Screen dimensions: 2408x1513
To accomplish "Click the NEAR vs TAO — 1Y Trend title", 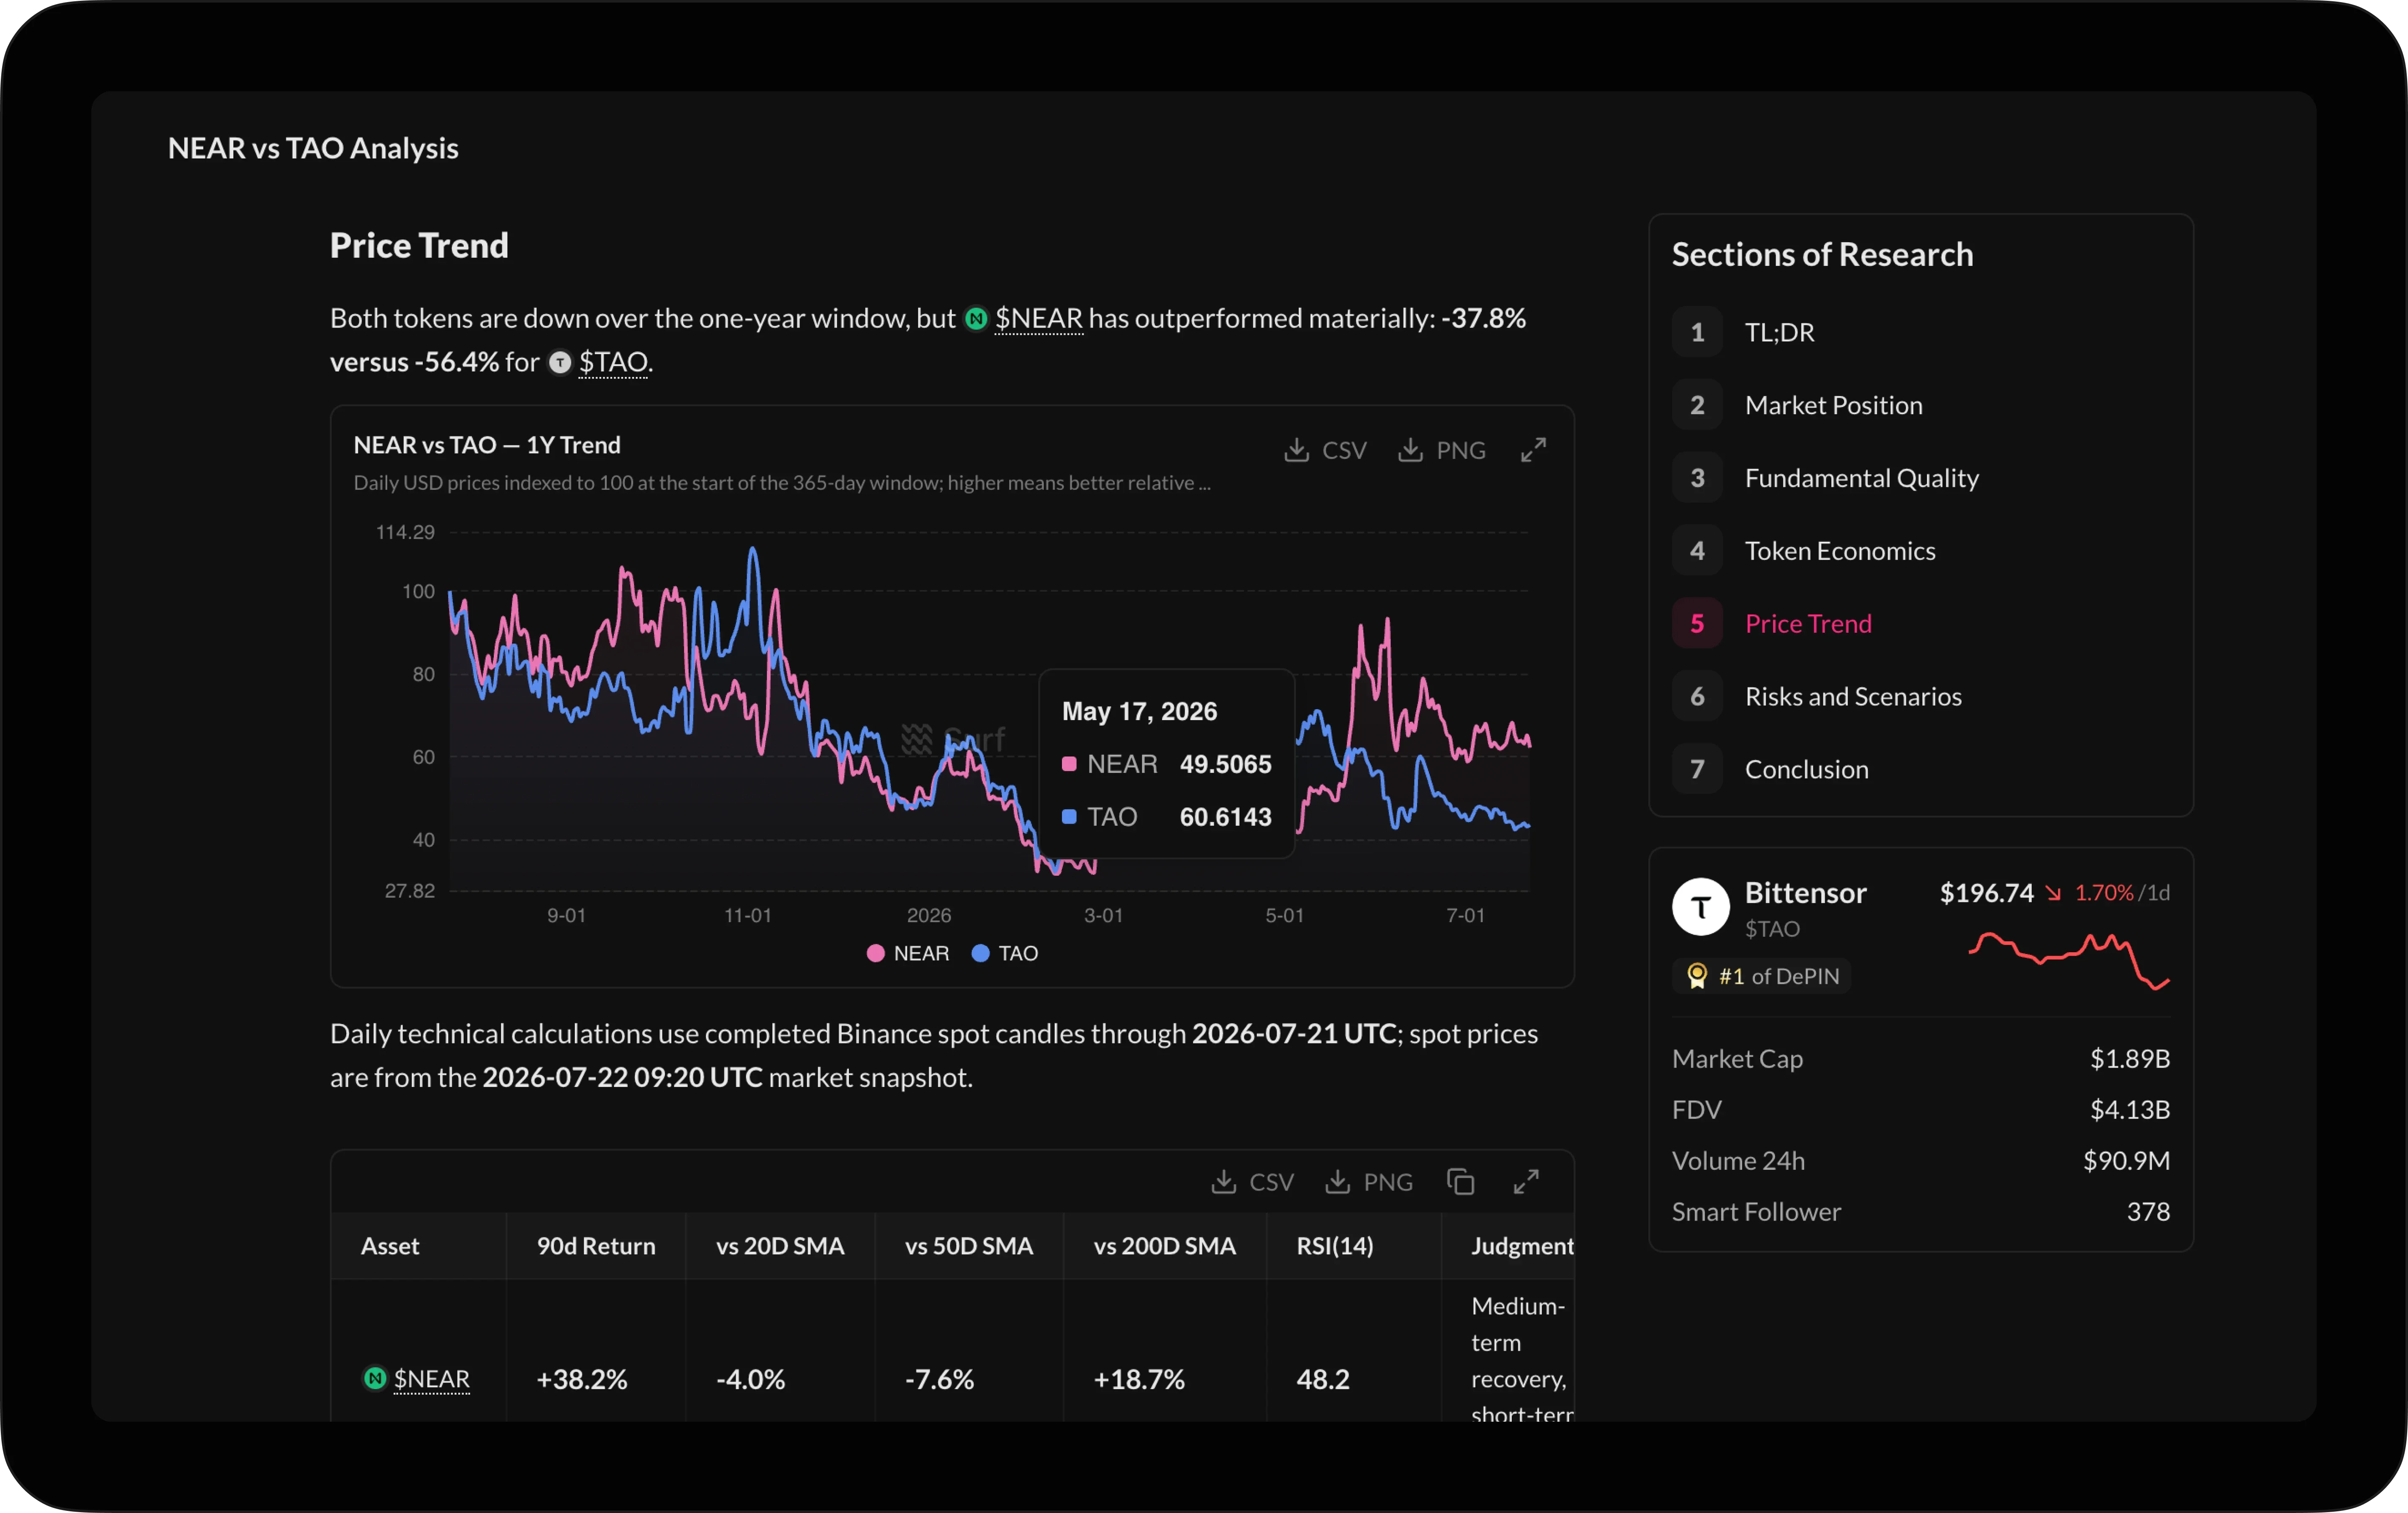I will coord(487,445).
